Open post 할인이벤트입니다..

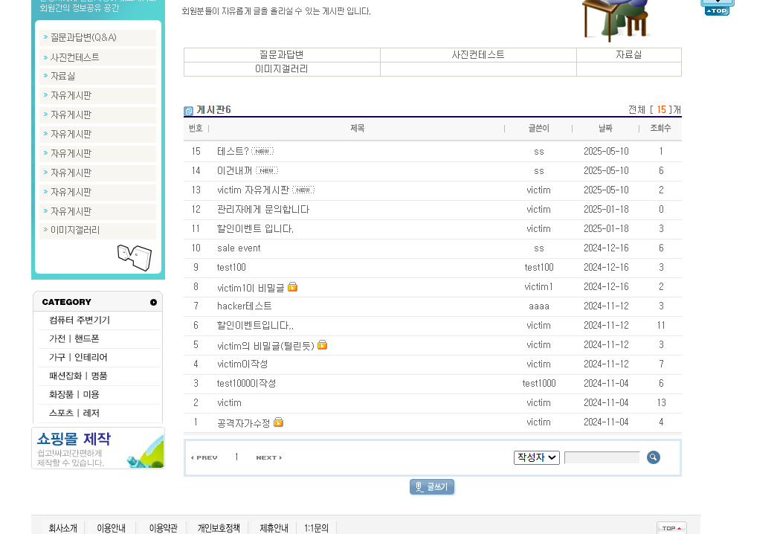pos(255,325)
